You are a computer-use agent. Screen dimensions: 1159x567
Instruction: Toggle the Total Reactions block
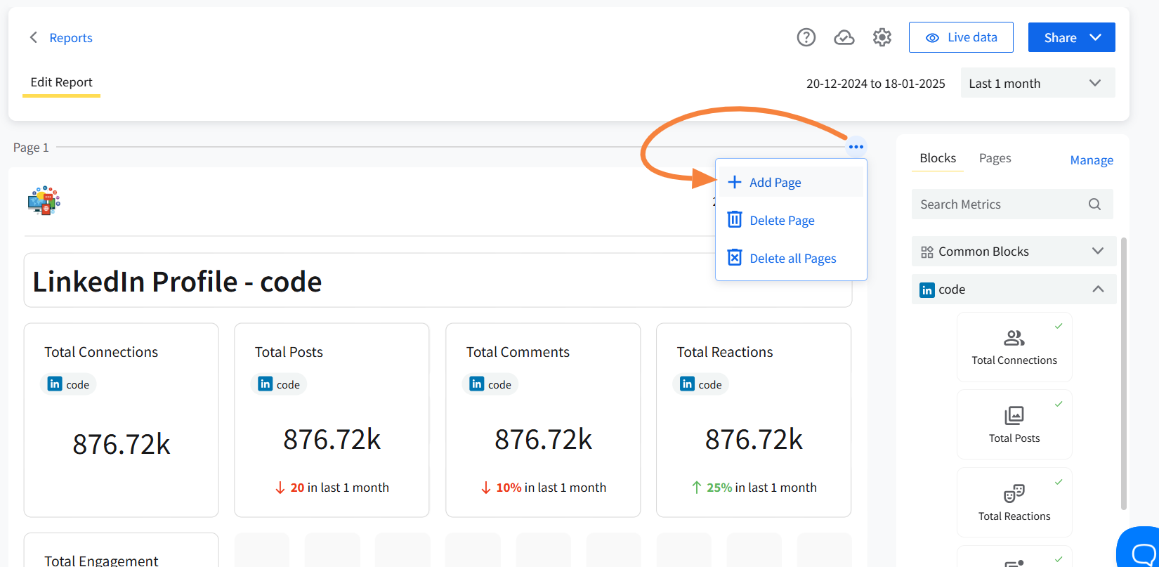tap(1014, 502)
